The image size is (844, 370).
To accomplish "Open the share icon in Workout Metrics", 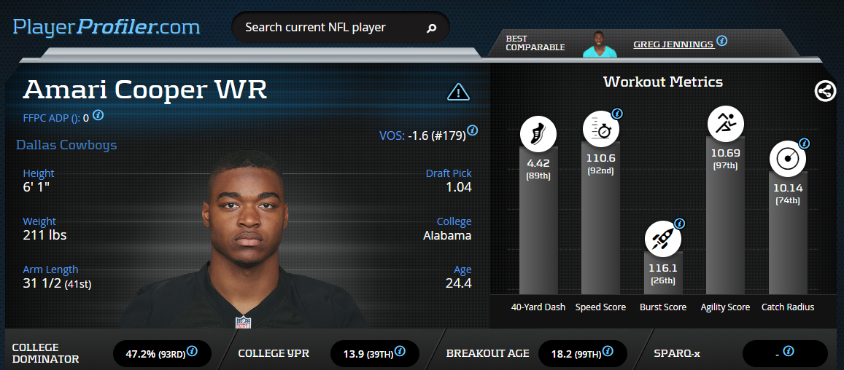I will [825, 91].
